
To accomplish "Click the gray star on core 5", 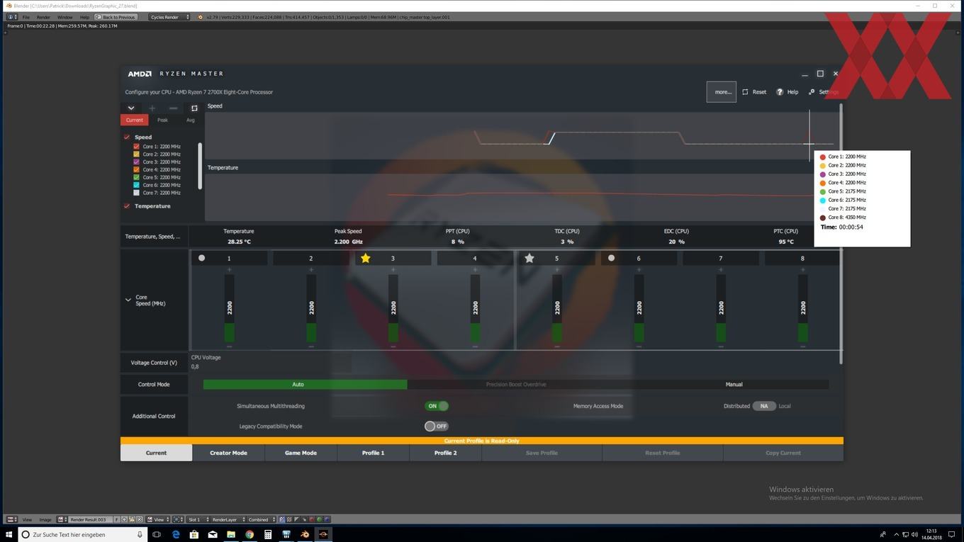I will 529,258.
